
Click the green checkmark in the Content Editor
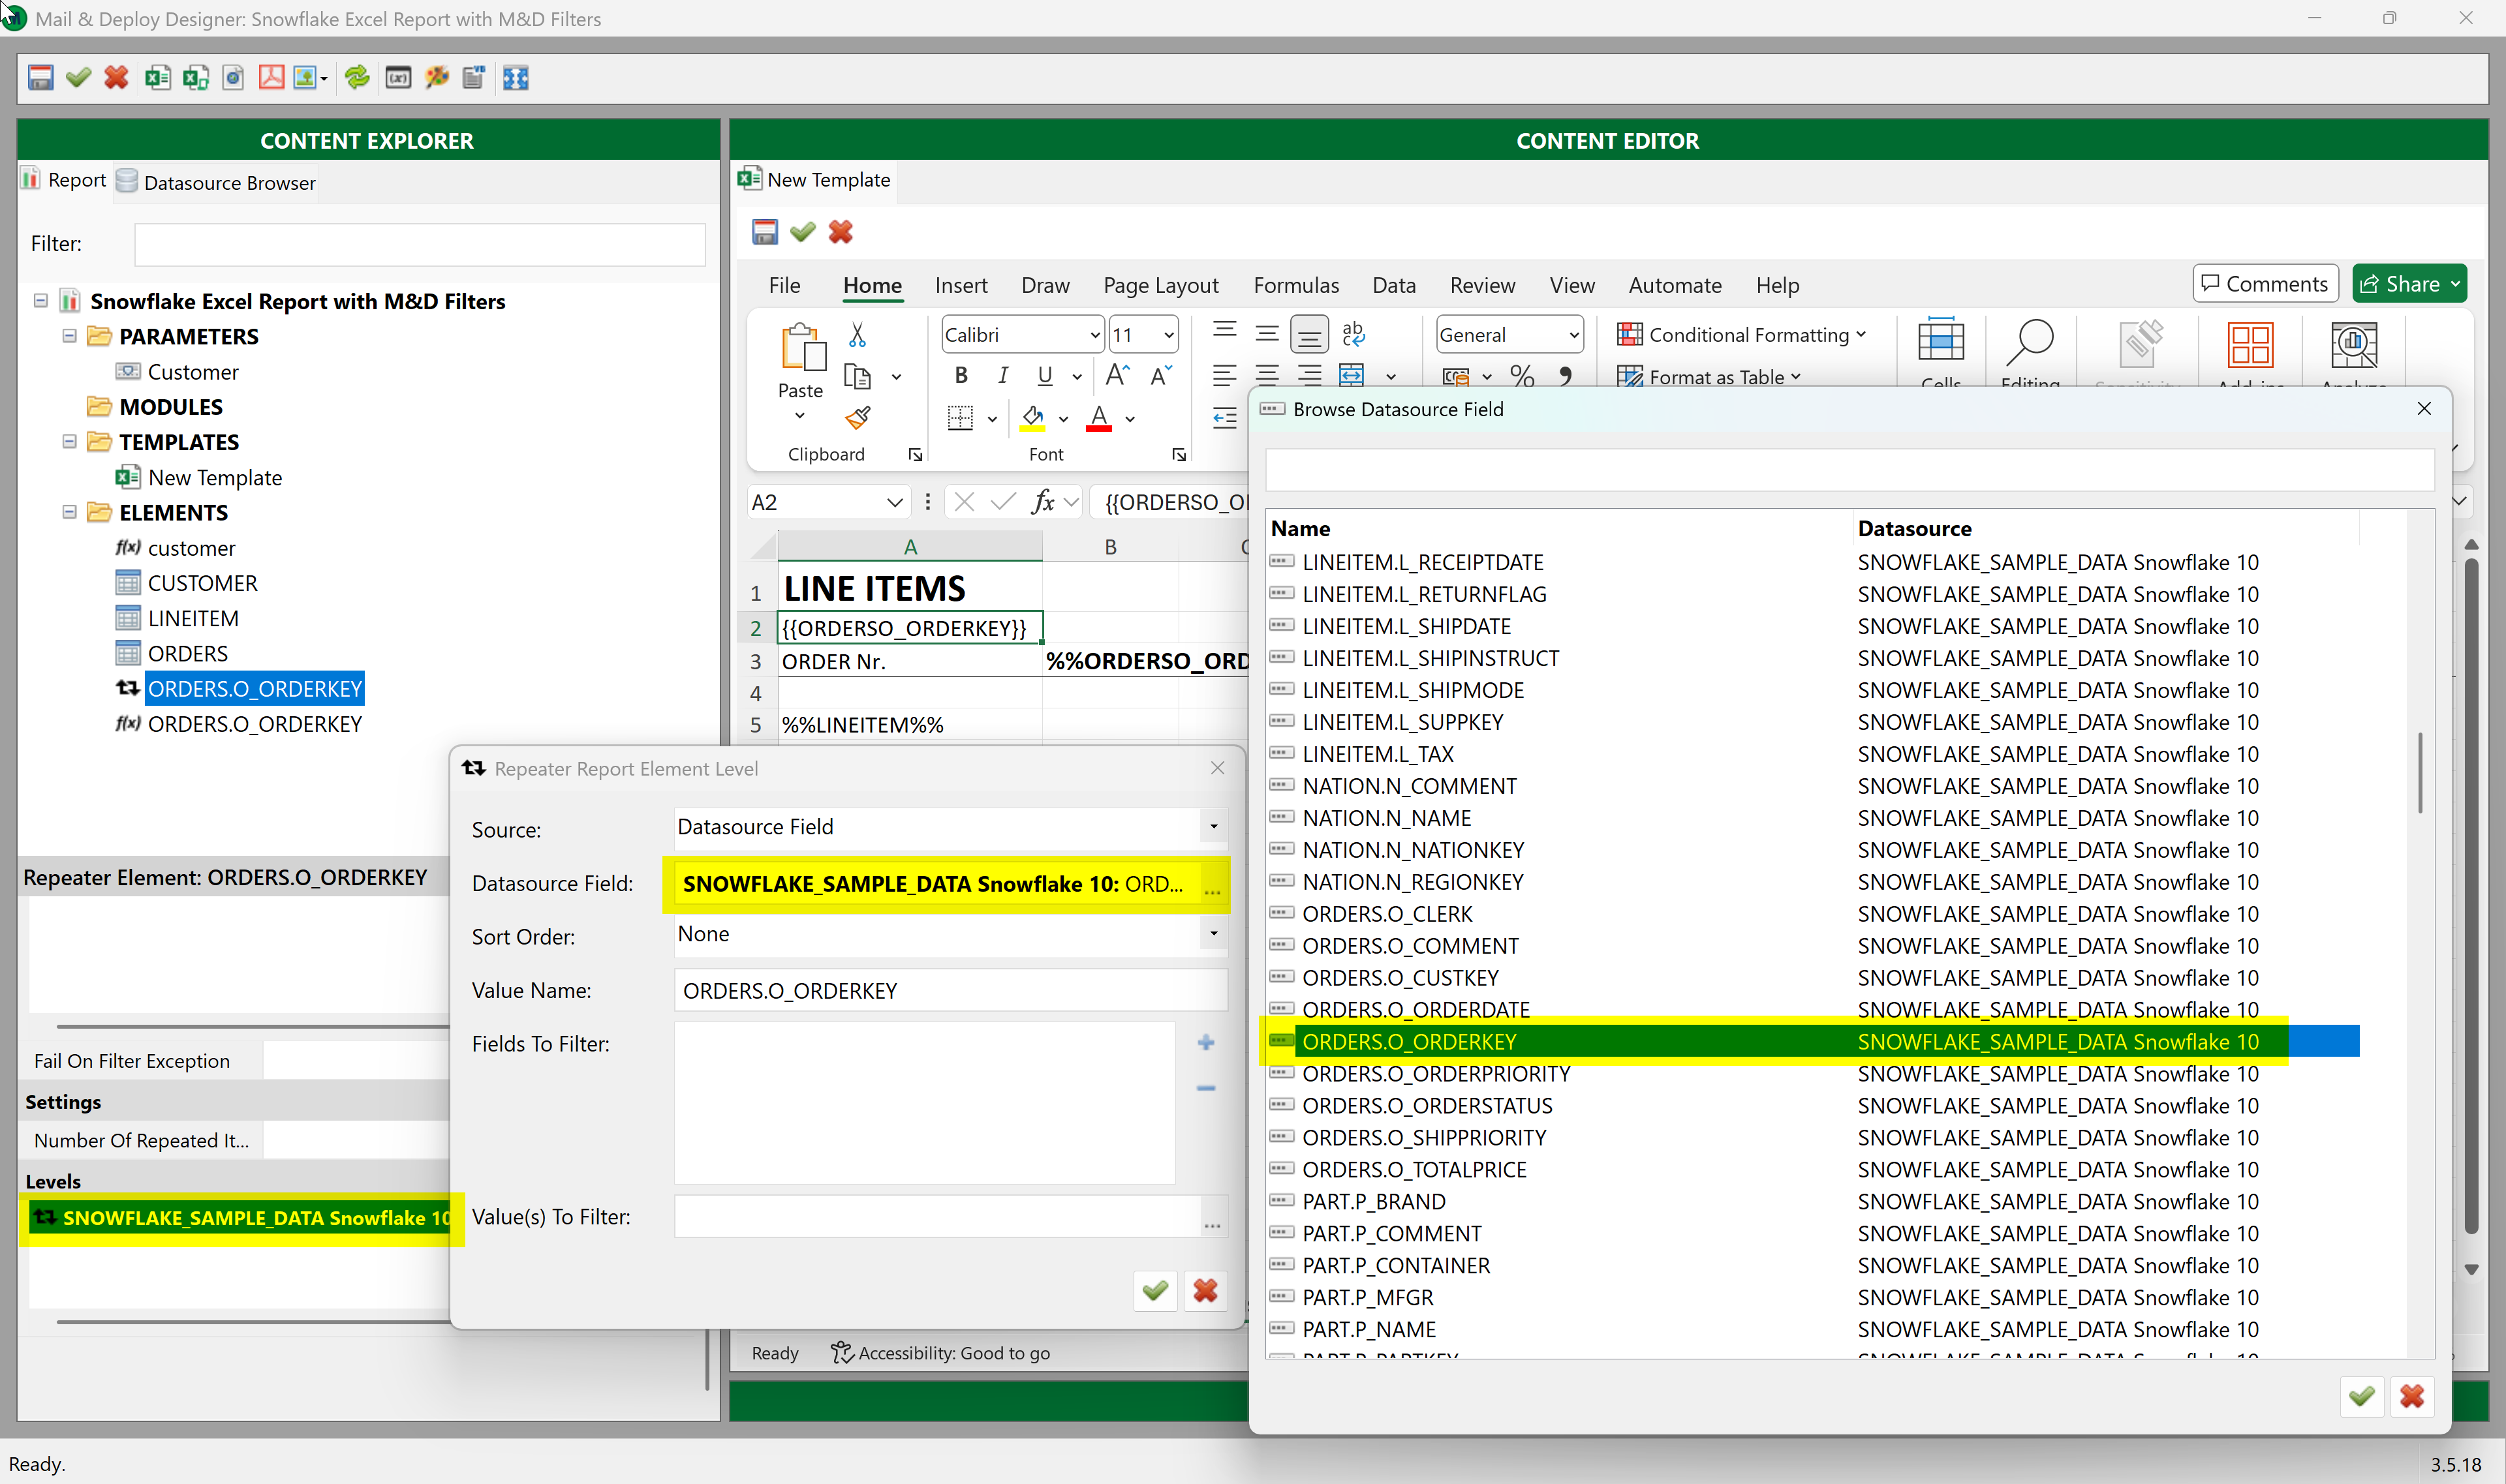(802, 232)
